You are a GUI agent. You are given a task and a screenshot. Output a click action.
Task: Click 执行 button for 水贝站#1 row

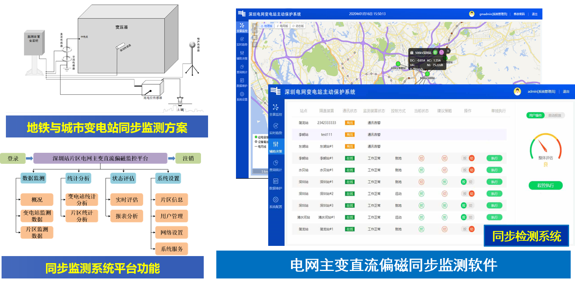click(x=494, y=170)
